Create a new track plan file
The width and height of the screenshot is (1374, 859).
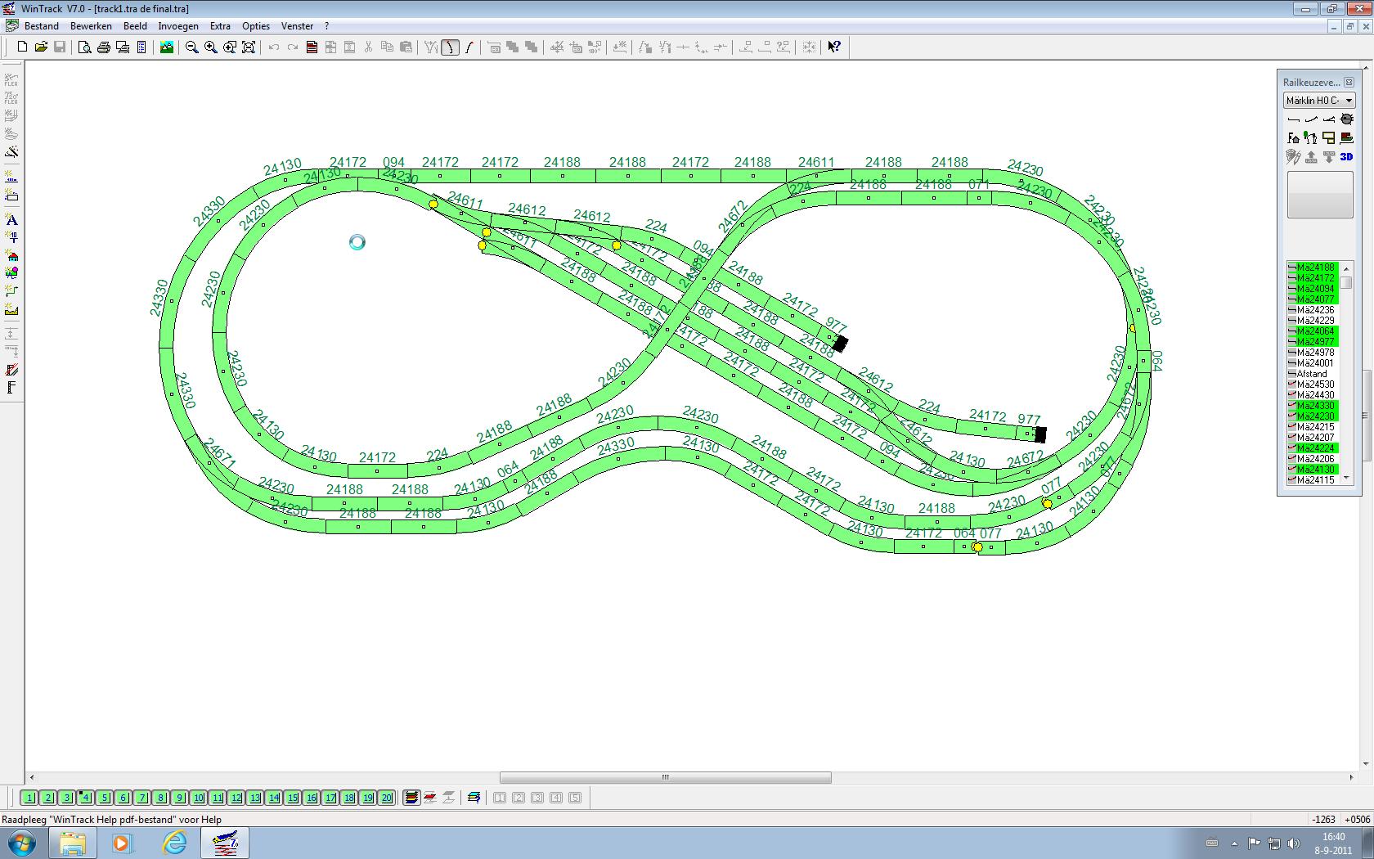click(22, 47)
